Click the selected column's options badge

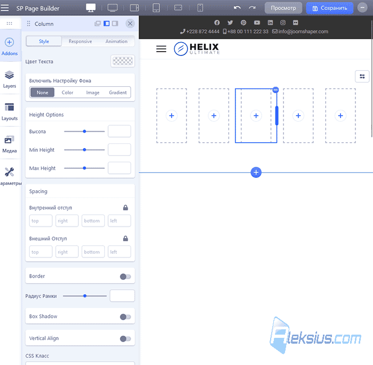(275, 90)
